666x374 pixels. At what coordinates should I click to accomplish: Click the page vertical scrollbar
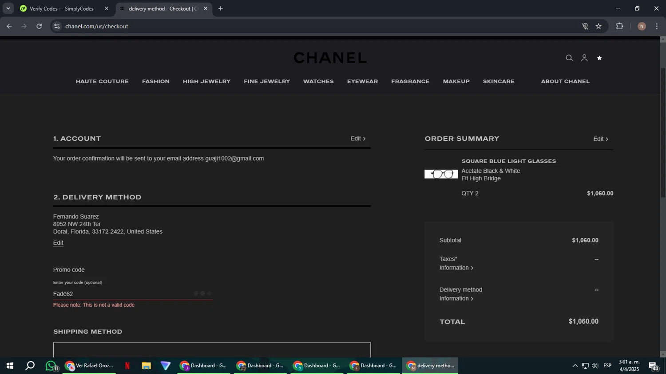tap(663, 133)
